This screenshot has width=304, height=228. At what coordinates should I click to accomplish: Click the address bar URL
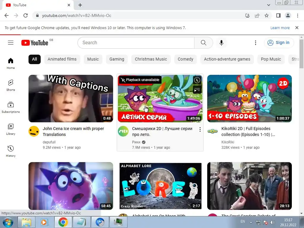point(77,15)
